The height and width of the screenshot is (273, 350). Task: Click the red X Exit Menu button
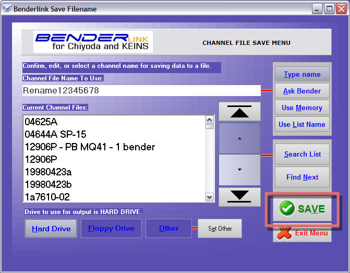point(302,233)
